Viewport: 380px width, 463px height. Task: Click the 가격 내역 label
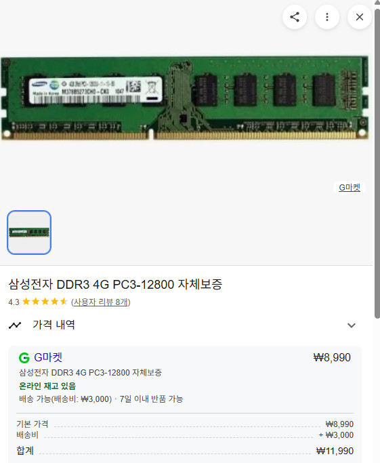pyautogui.click(x=54, y=325)
